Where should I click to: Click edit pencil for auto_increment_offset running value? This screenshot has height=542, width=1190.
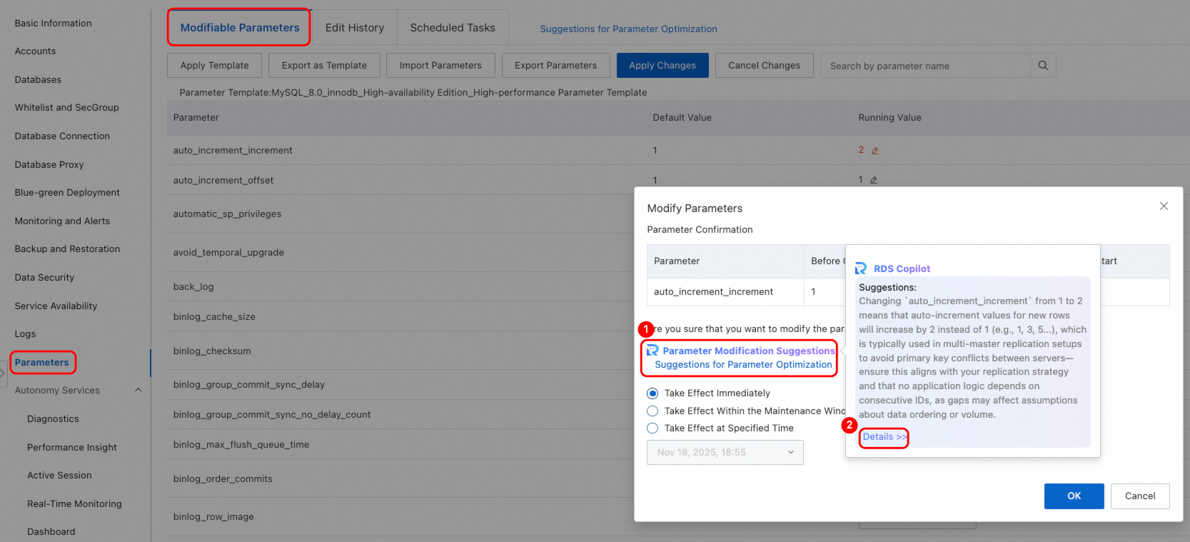click(874, 181)
